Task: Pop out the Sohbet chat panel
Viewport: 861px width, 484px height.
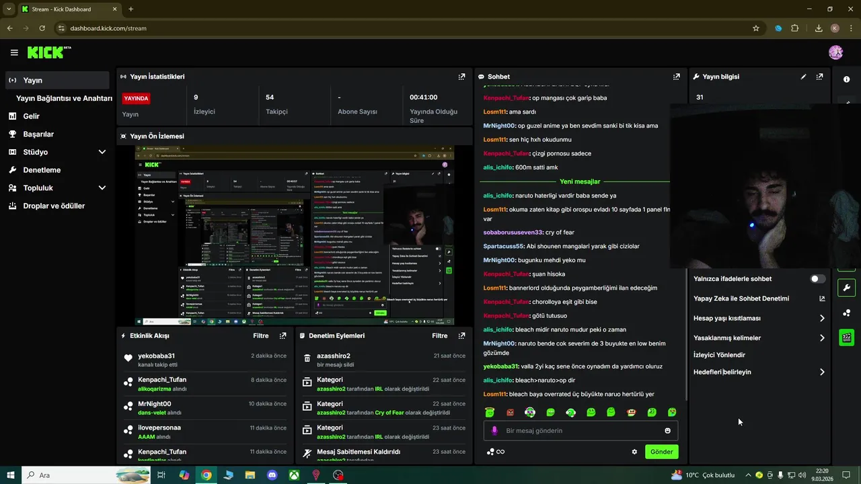Action: pyautogui.click(x=676, y=77)
